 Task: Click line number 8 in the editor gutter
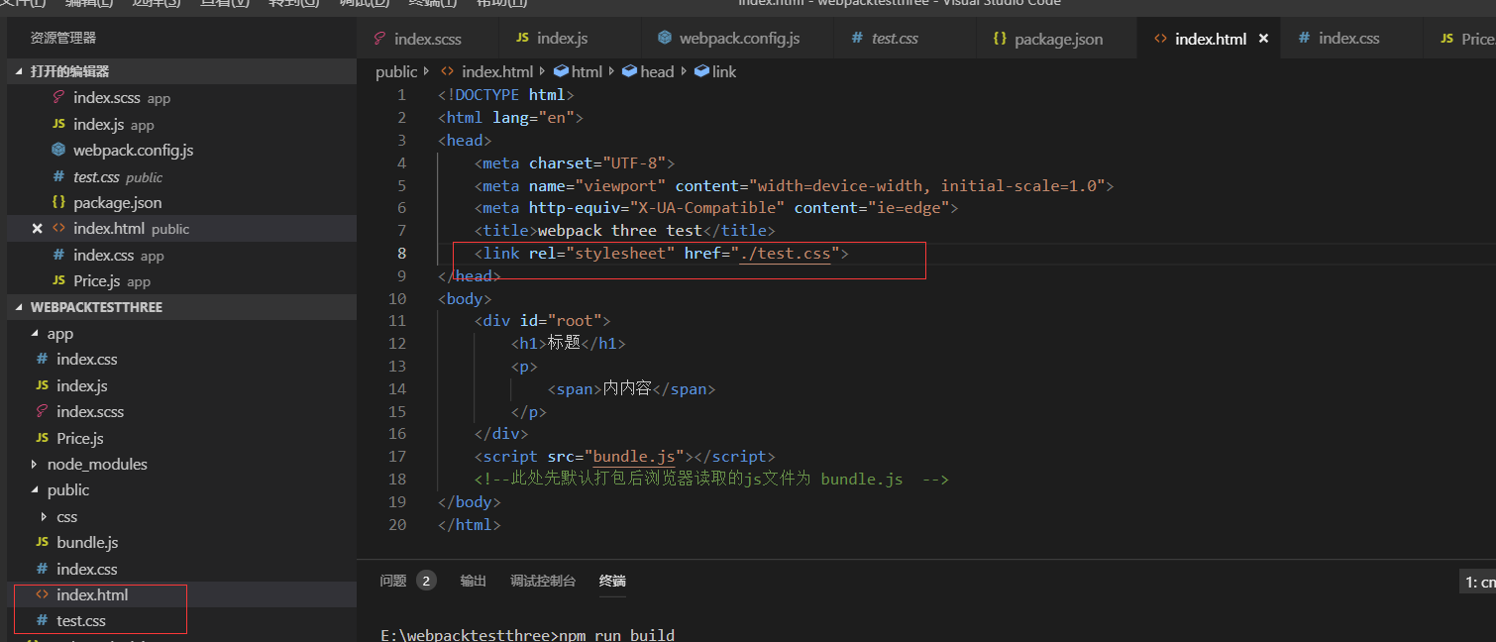coord(401,253)
